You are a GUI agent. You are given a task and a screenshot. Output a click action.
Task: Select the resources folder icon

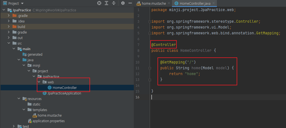pos(25,99)
